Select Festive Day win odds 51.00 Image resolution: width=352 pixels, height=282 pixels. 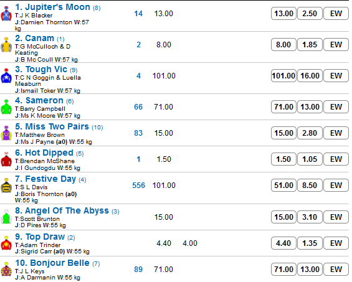coord(283,186)
